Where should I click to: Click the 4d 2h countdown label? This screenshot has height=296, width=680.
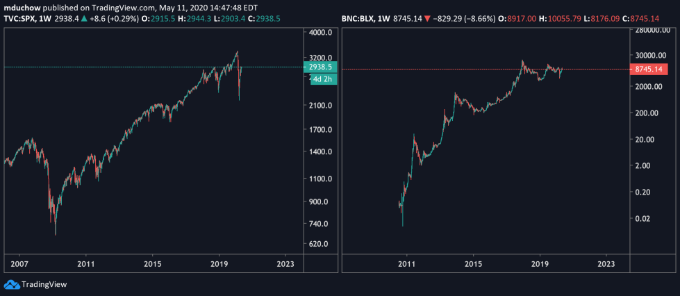pos(320,79)
